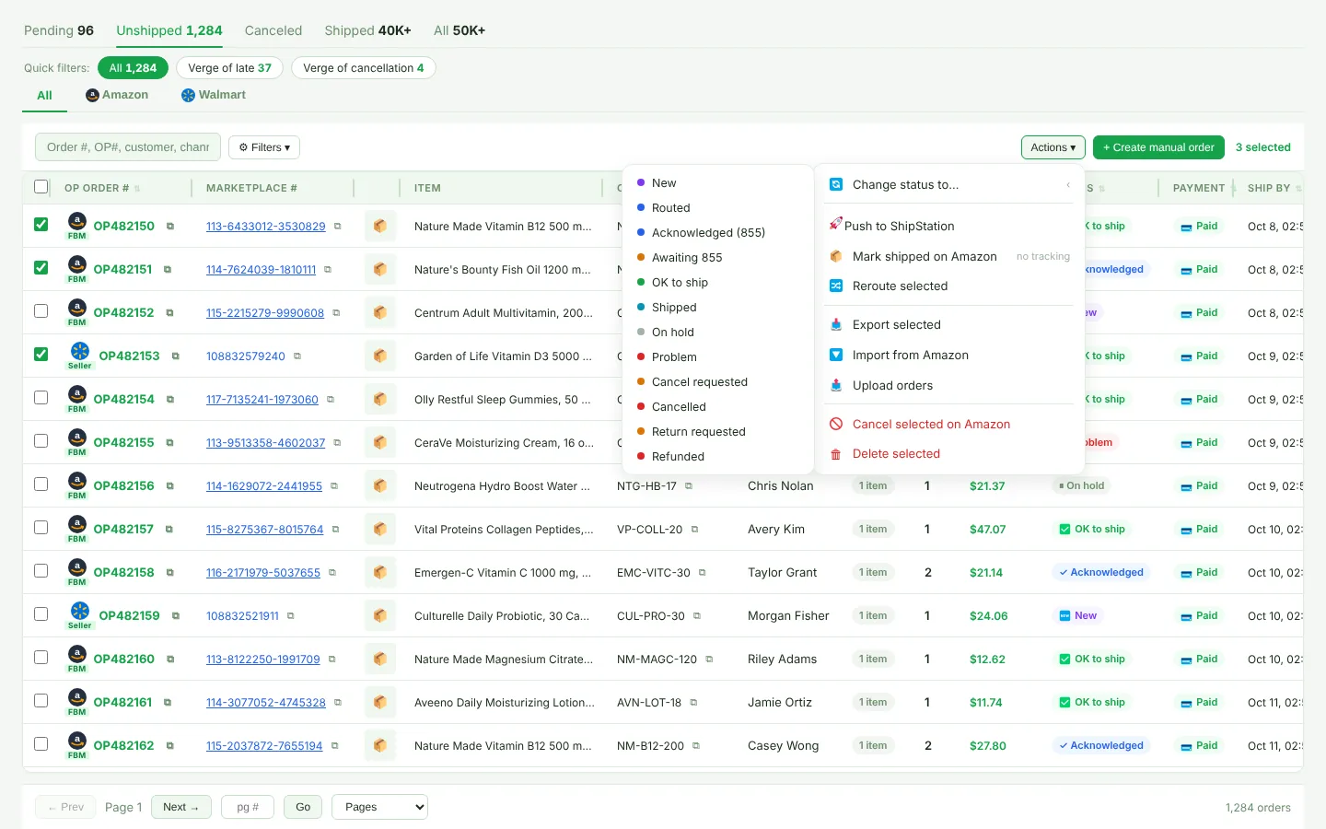Click the Walmart seller icon for OP482153
The height and width of the screenshot is (829, 1326).
click(x=80, y=351)
